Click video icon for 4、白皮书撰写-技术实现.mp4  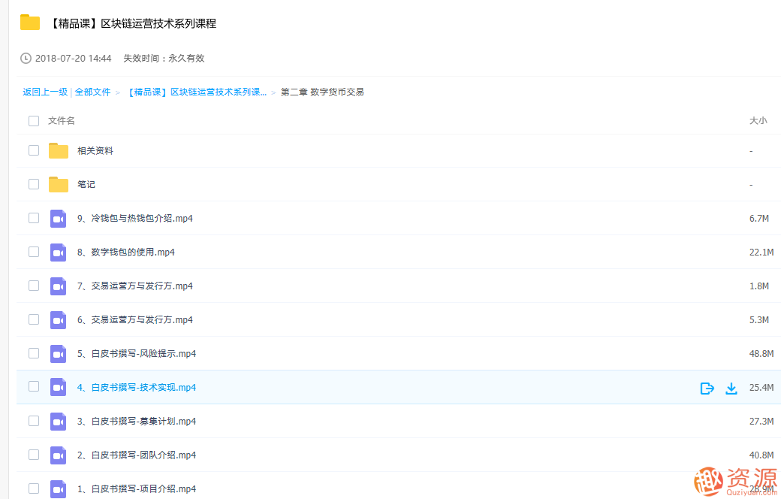(x=59, y=387)
